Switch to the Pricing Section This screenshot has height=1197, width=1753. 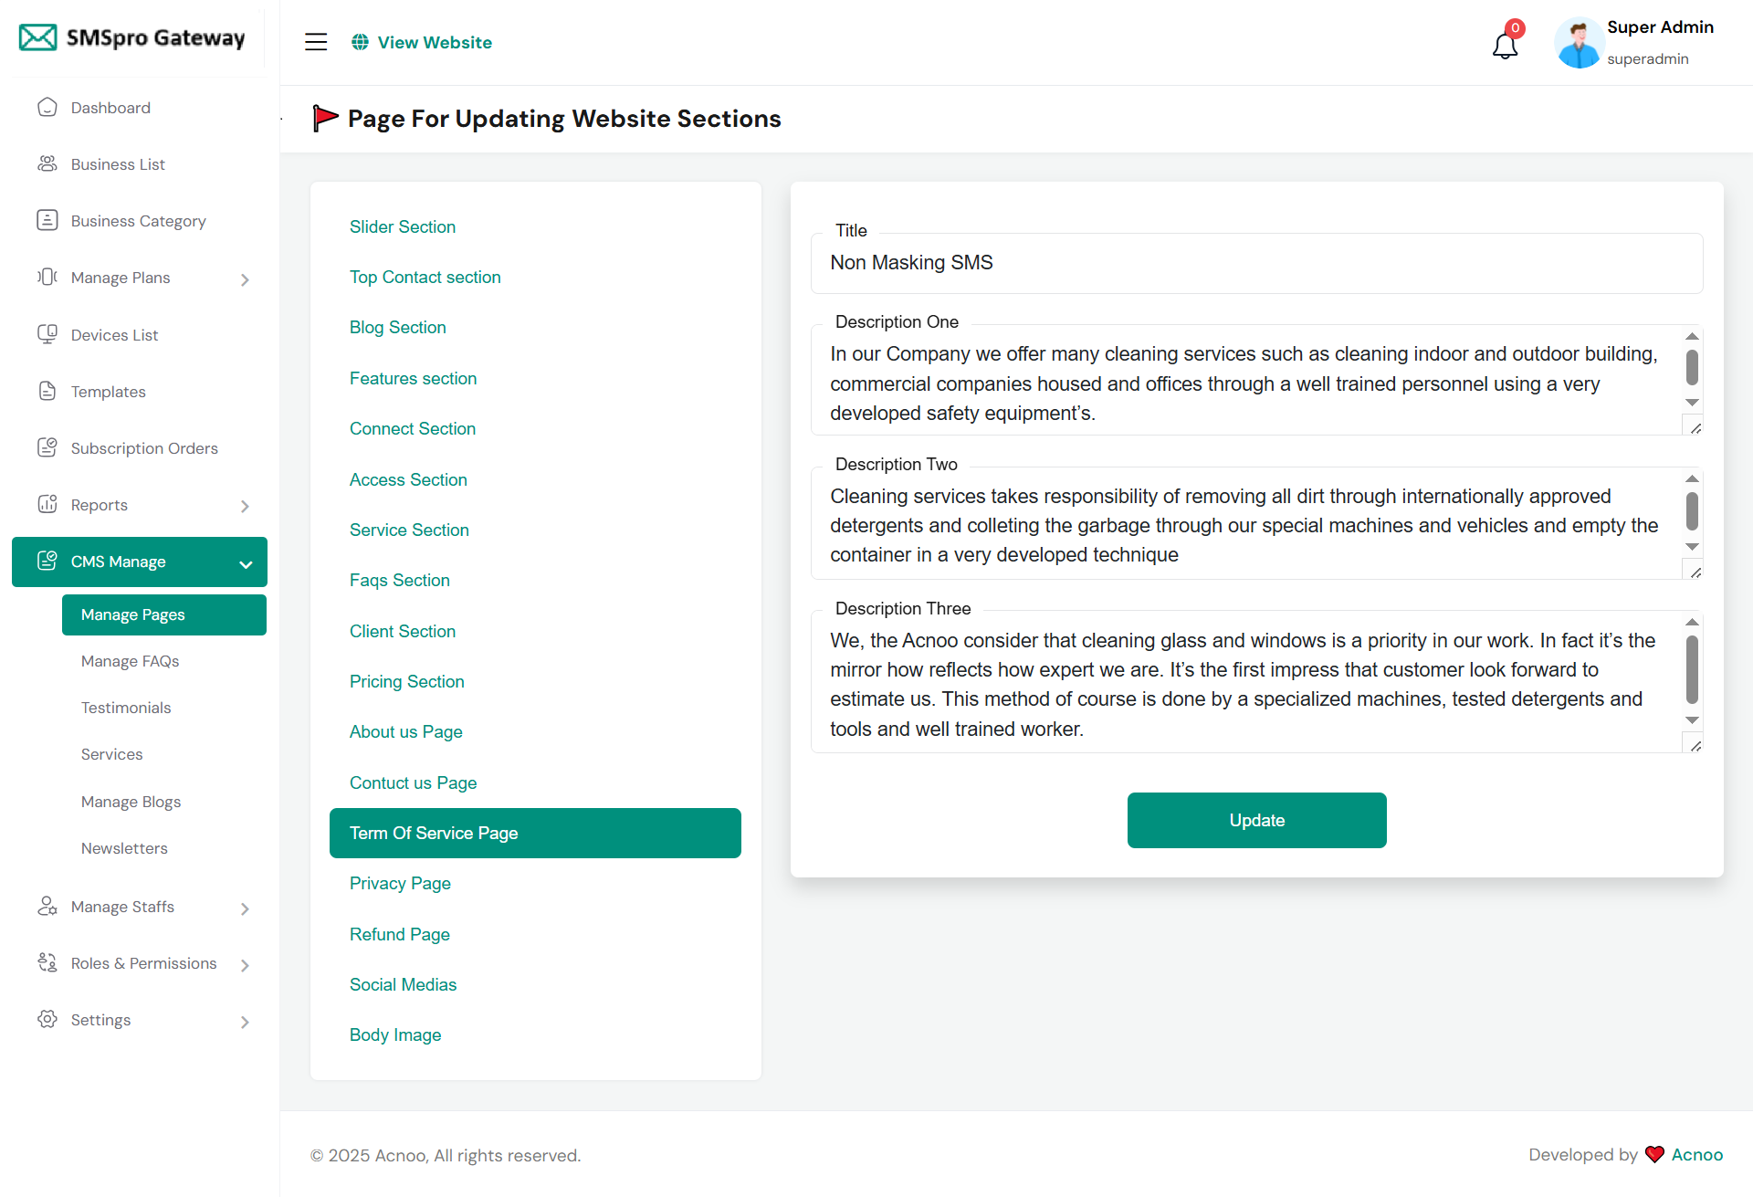coord(406,682)
